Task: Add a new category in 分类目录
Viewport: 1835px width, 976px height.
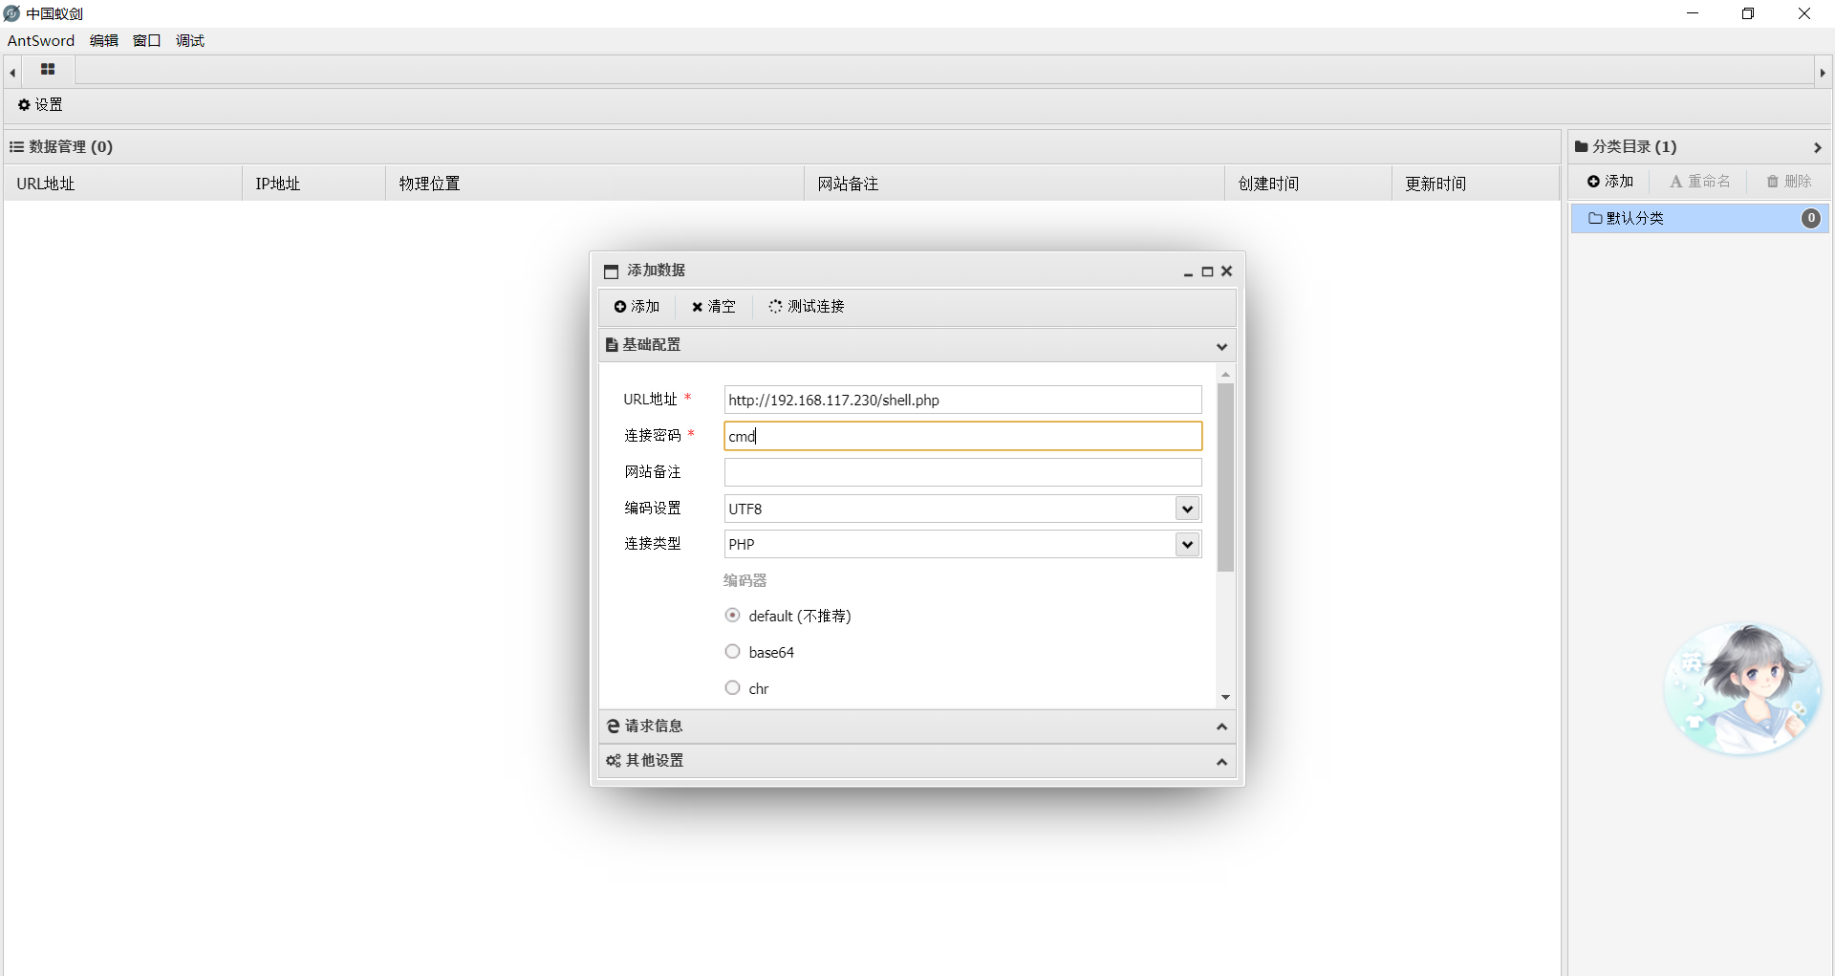Action: pos(1610,182)
